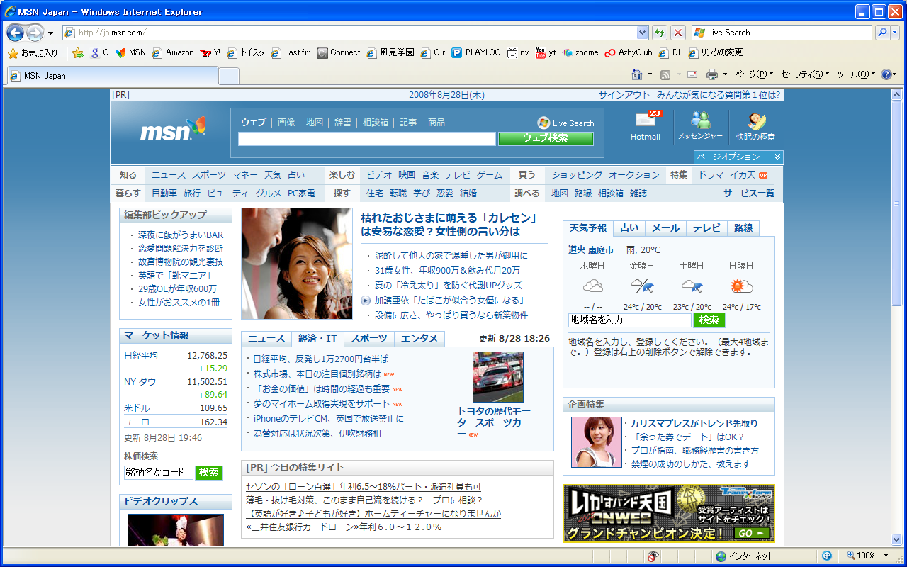The width and height of the screenshot is (907, 567).
Task: Click the いかすバンド天国 banner ad
Action: click(x=669, y=514)
